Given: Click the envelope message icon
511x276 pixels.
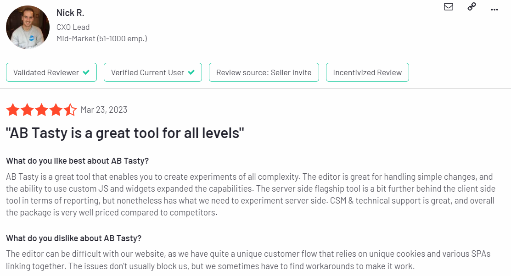Looking at the screenshot, I should (449, 7).
